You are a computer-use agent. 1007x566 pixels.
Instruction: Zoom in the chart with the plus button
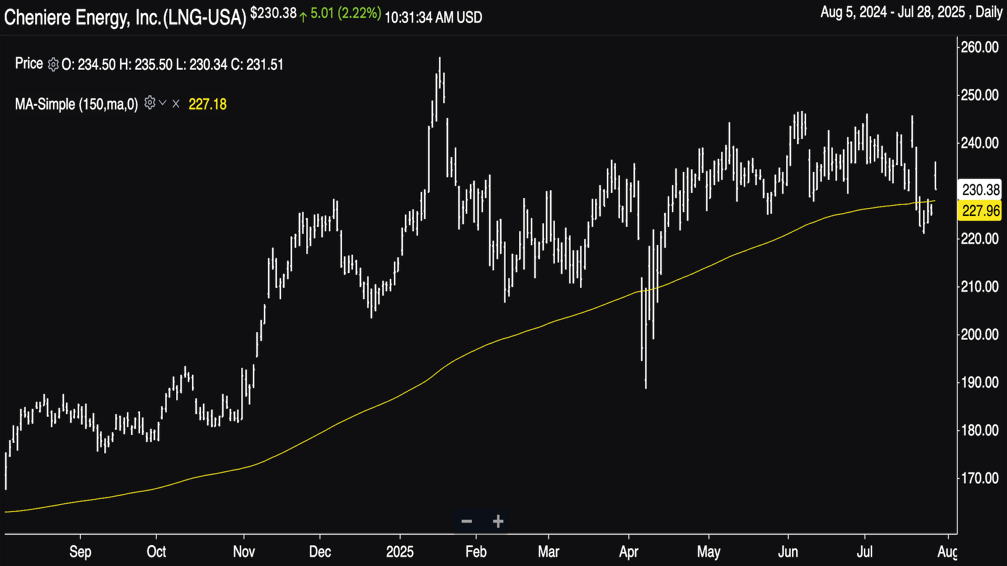498,521
